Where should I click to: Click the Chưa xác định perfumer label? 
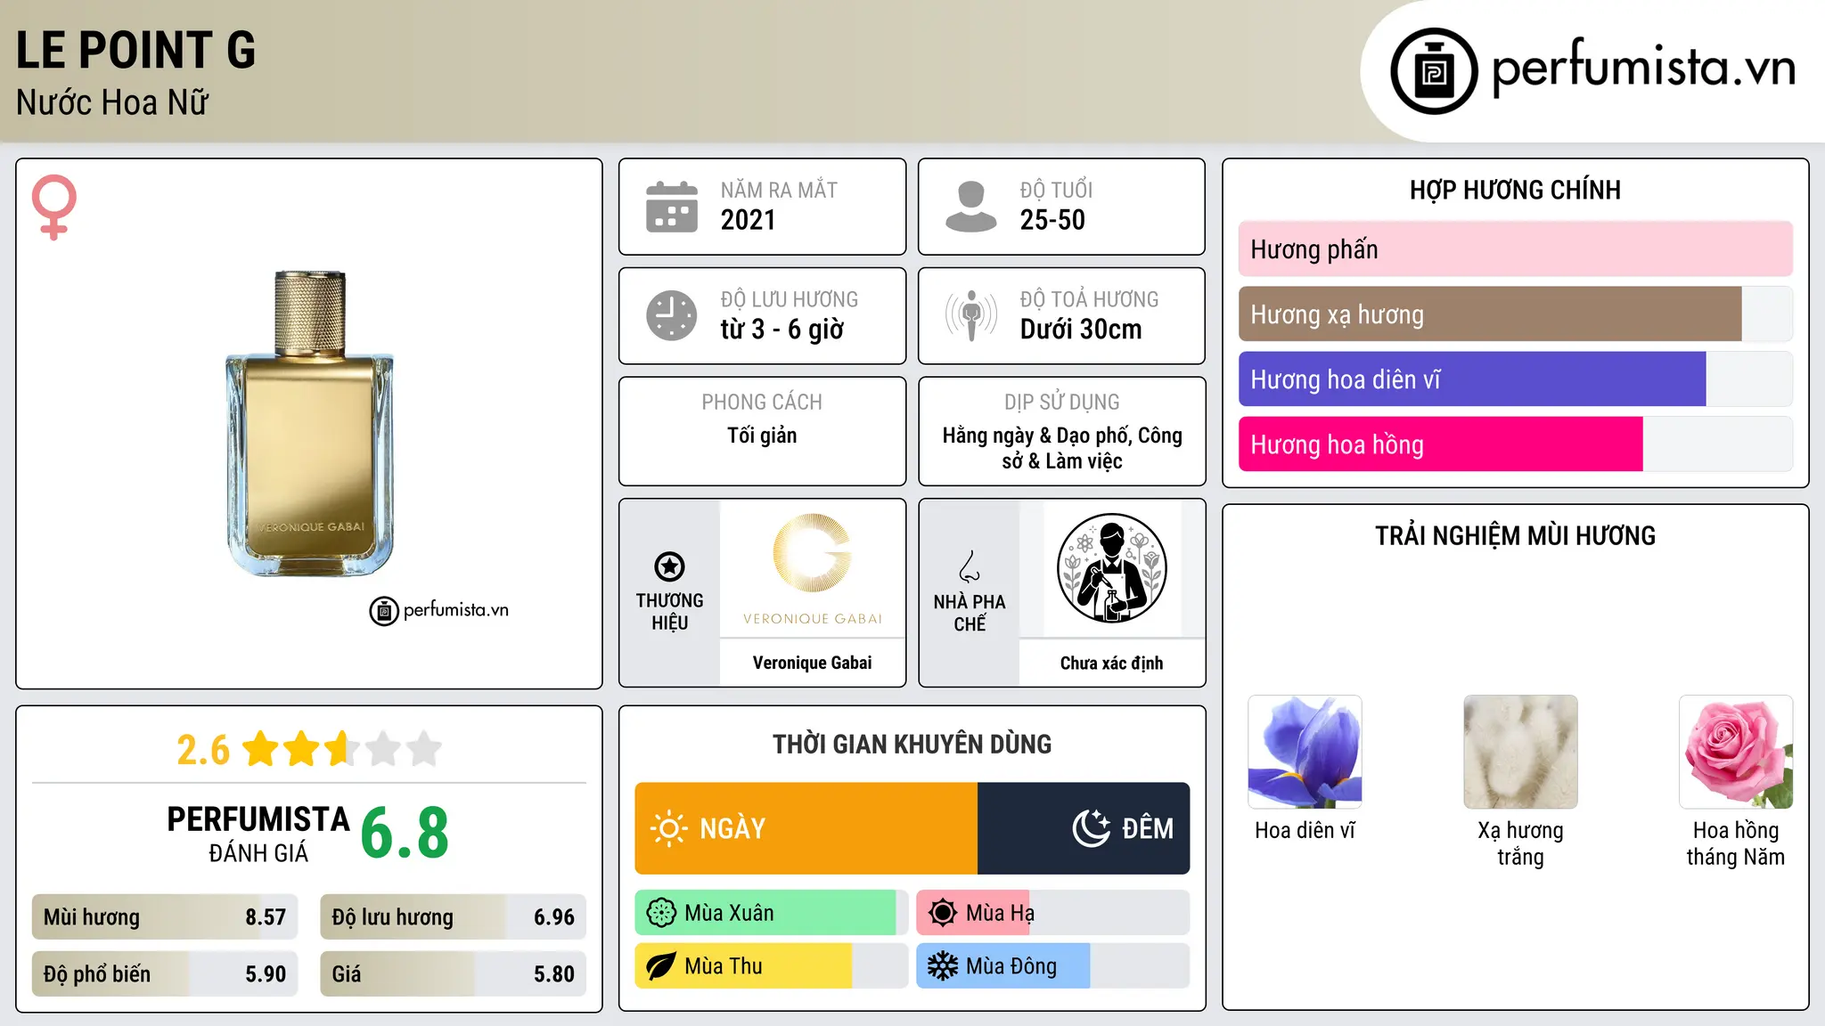pos(1111,663)
